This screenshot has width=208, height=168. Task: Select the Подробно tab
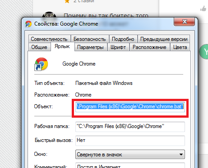123,39
